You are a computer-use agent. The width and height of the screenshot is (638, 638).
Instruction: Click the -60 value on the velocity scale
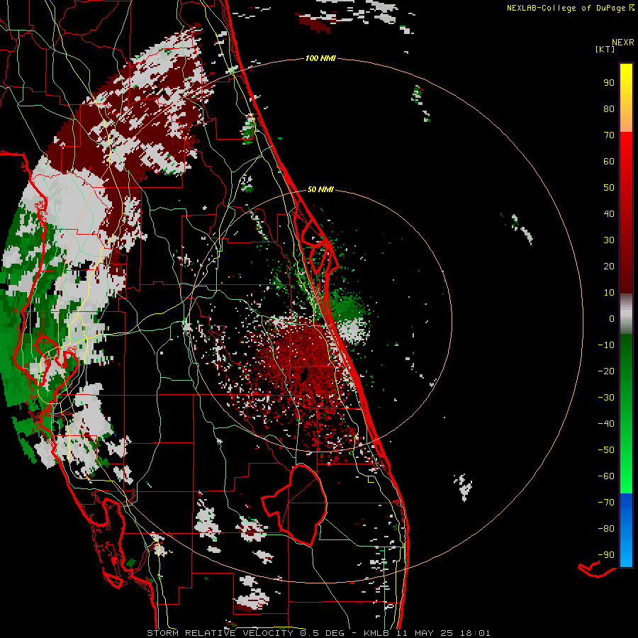(606, 476)
